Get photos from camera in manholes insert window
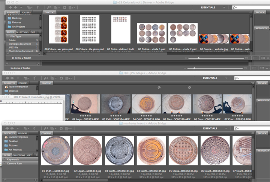 coord(46,128)
